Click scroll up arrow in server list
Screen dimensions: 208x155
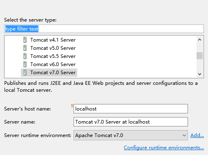coord(199,40)
